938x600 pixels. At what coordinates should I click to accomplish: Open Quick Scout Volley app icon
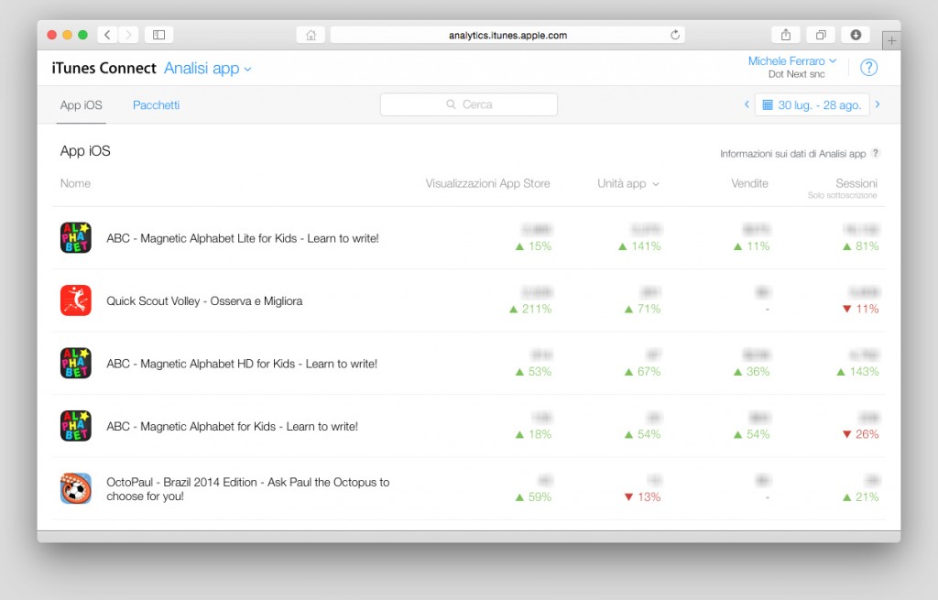point(76,300)
